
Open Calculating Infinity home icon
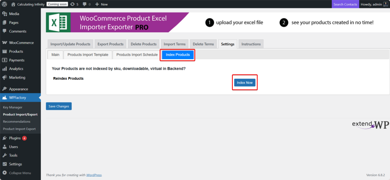tap(13, 4)
